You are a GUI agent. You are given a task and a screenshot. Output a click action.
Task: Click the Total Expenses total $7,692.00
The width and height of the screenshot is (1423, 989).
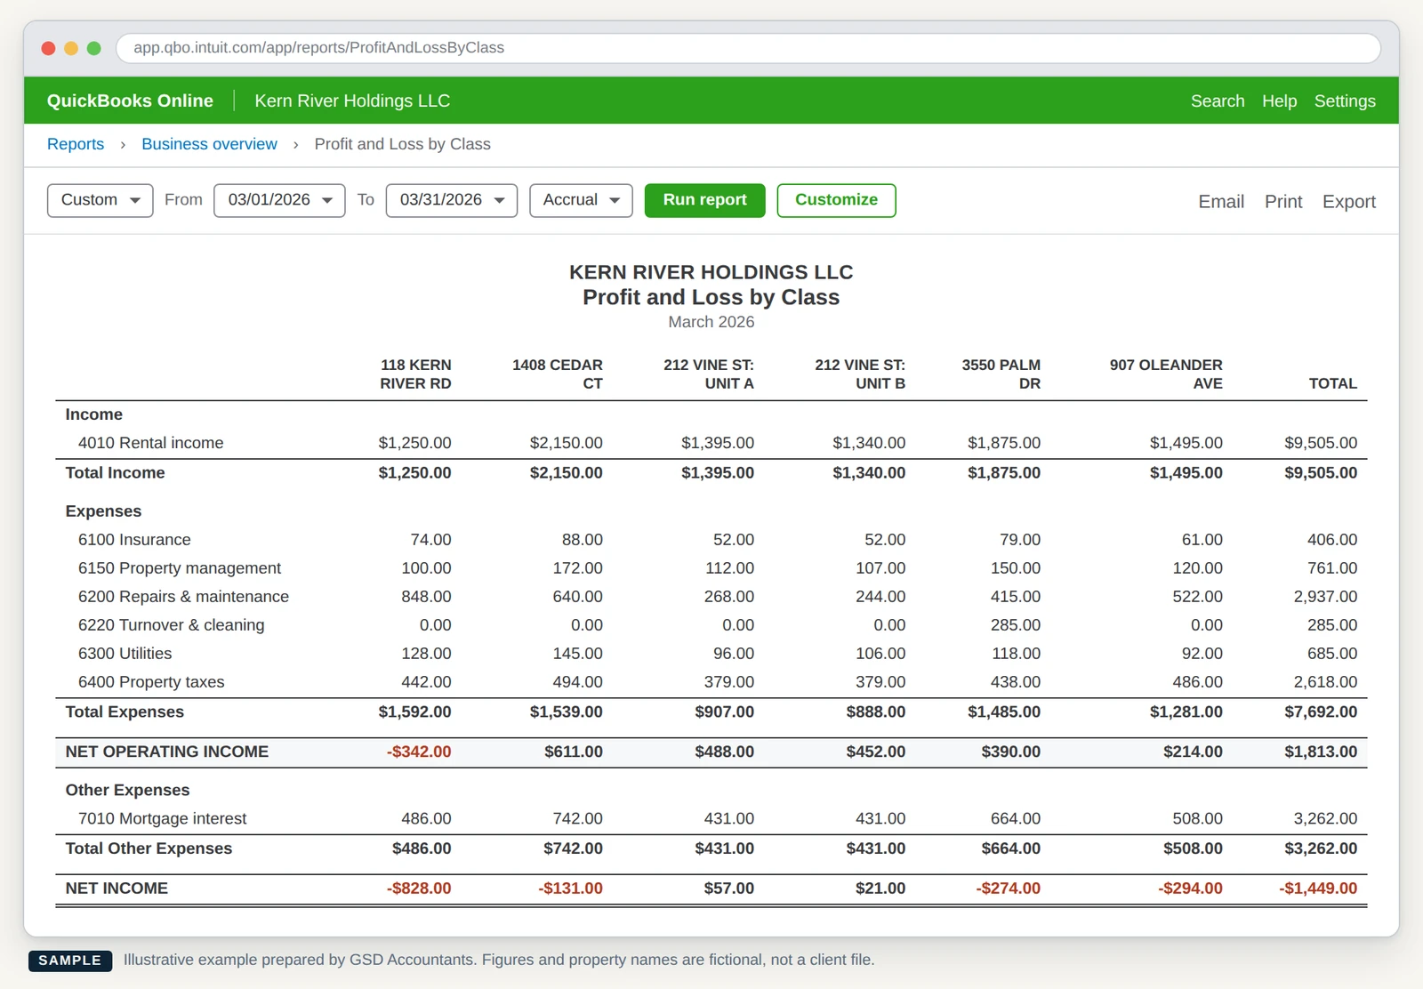(x=1321, y=712)
